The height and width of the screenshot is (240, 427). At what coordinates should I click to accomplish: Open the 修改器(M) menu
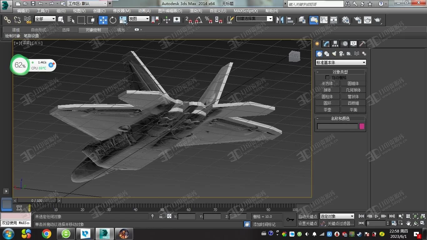[x=122, y=11]
